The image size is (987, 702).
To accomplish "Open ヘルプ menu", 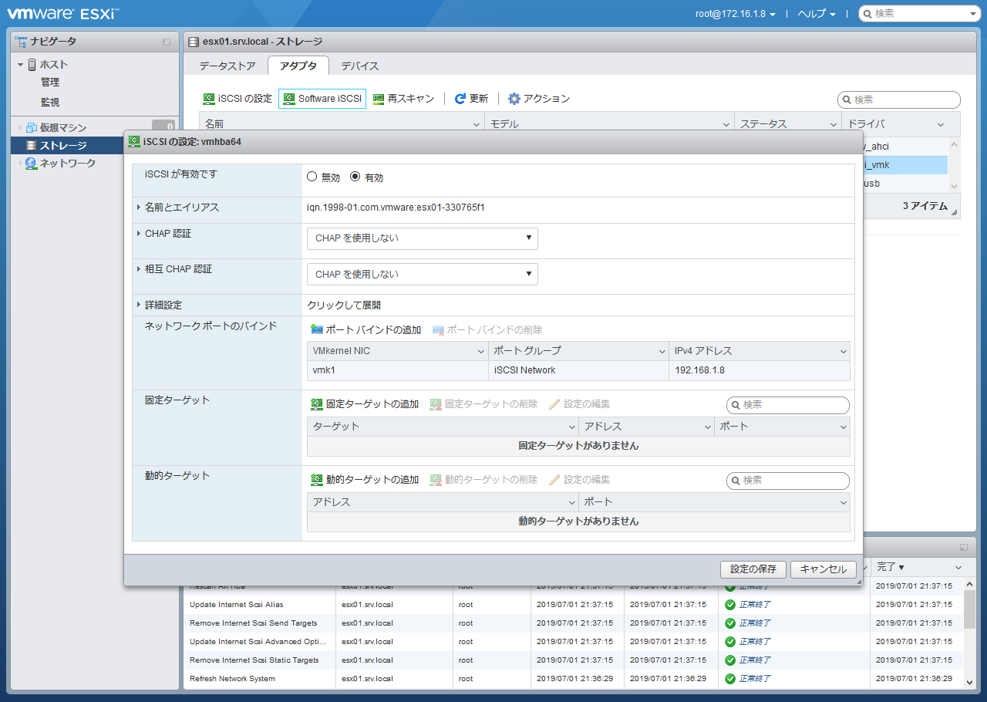I will (817, 14).
